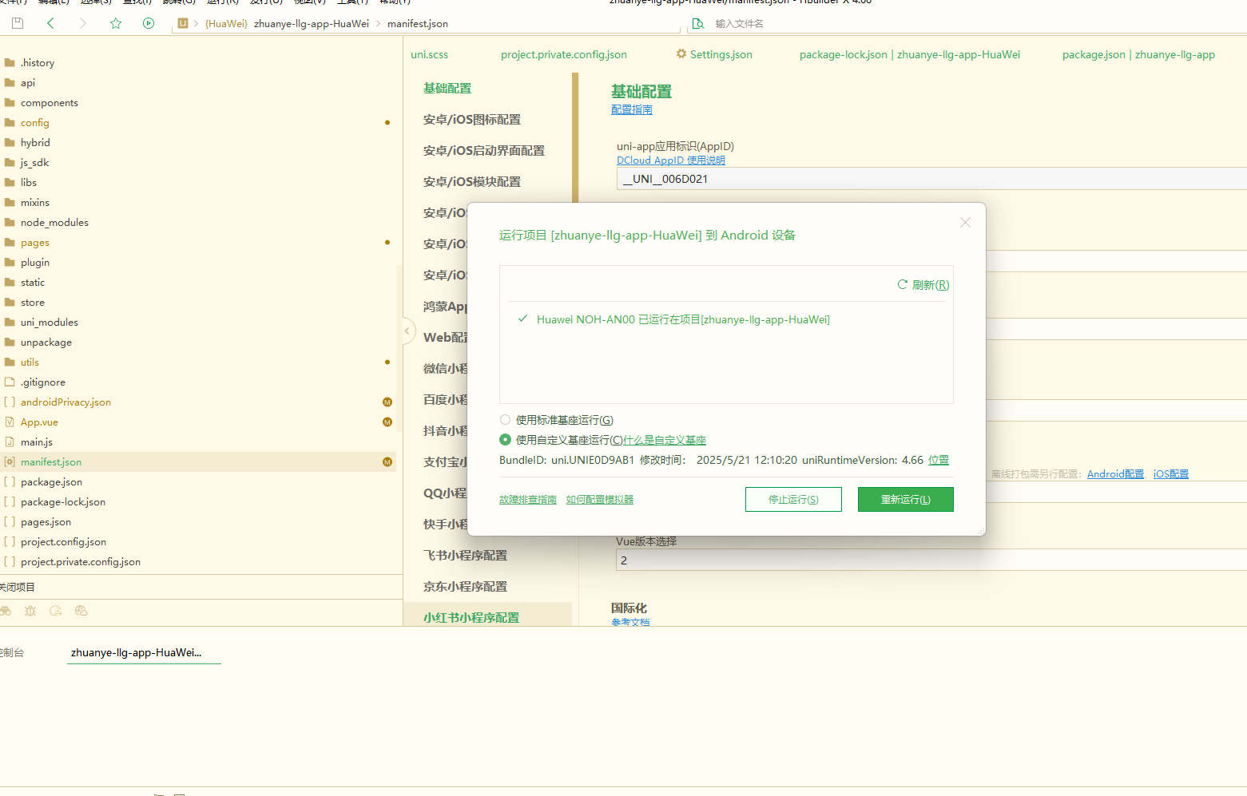Click the sync icon in bottom-left toolbar
This screenshot has width=1247, height=796.
pos(56,611)
